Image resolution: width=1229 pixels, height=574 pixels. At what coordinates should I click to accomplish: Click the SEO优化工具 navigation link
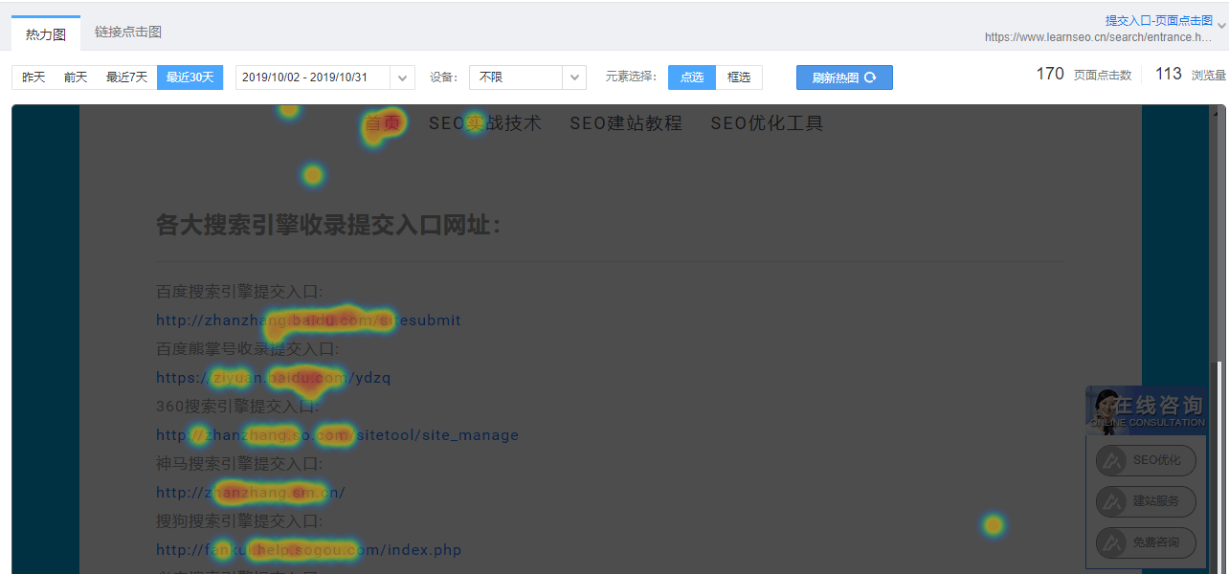767,123
